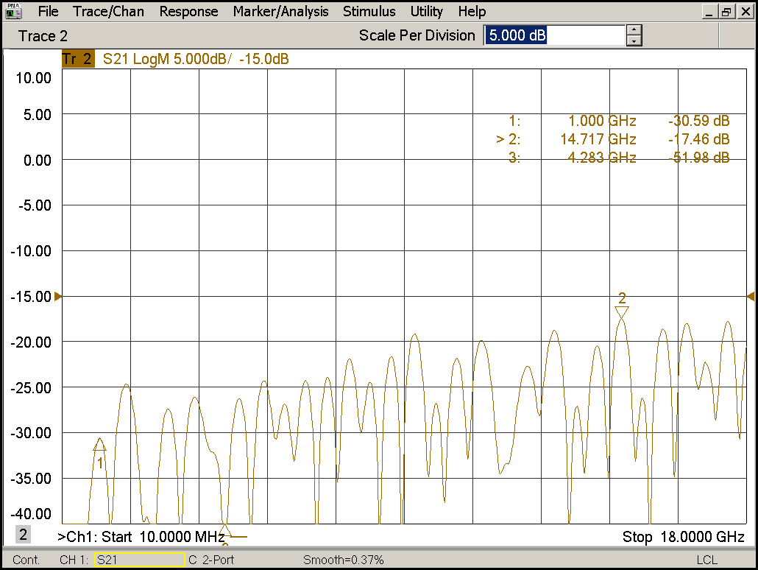
Task: Open the Trace/Chan menu
Action: point(108,11)
